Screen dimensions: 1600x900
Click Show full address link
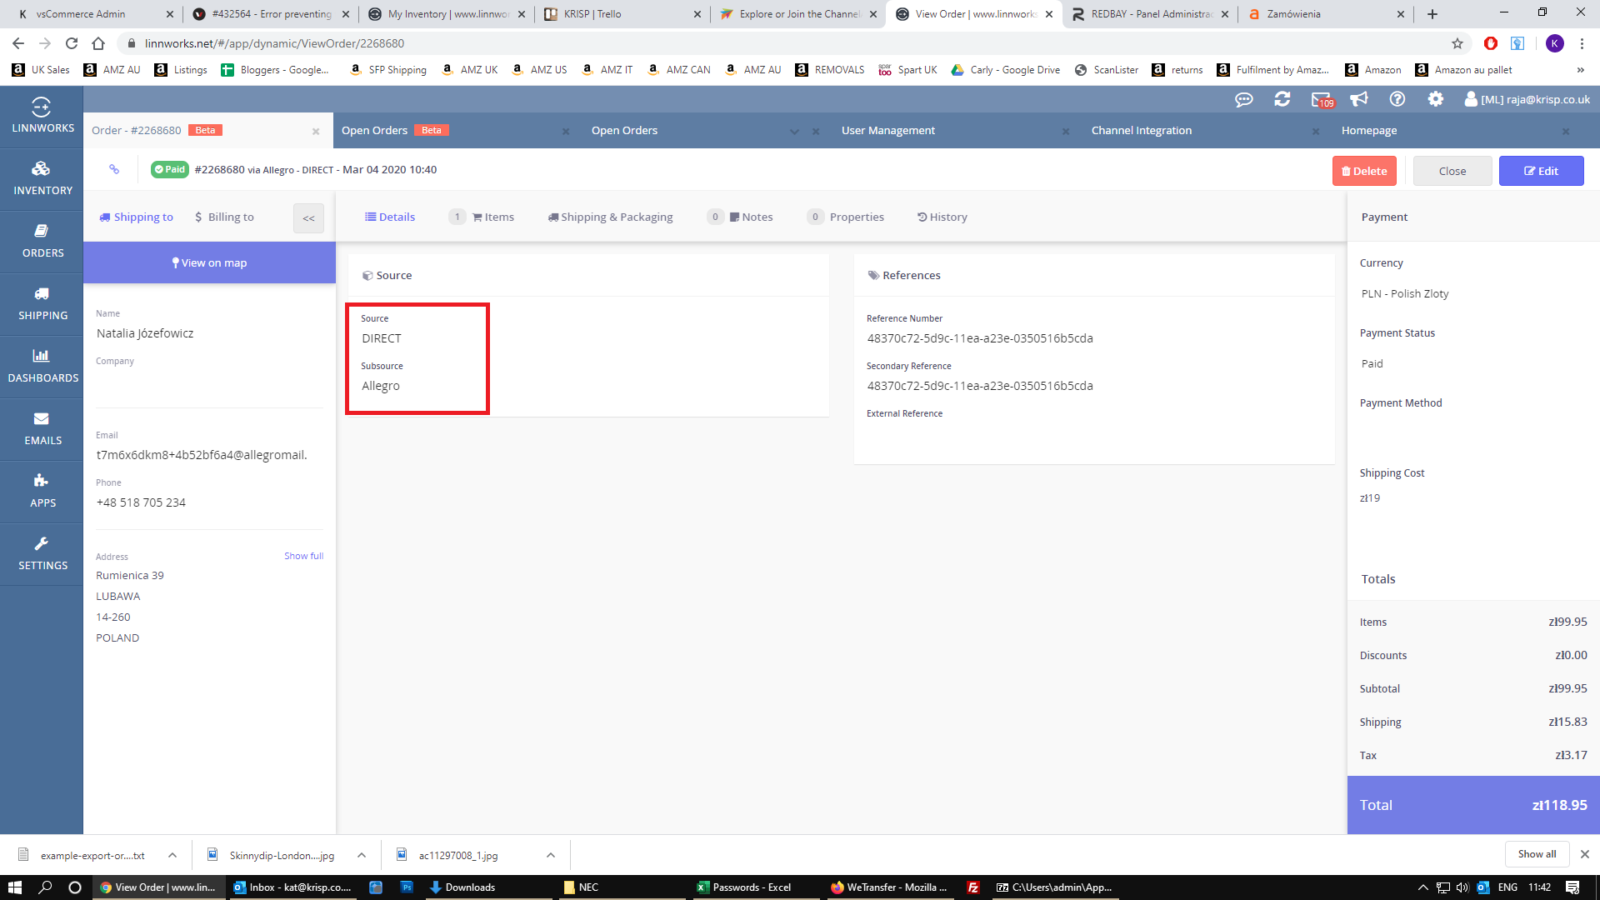[303, 556]
